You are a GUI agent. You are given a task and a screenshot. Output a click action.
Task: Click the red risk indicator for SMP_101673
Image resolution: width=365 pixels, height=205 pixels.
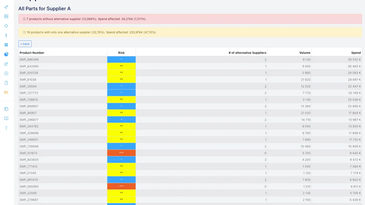tap(121, 153)
